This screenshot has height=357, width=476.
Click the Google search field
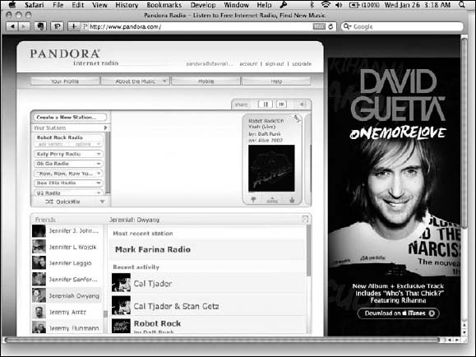(x=402, y=27)
